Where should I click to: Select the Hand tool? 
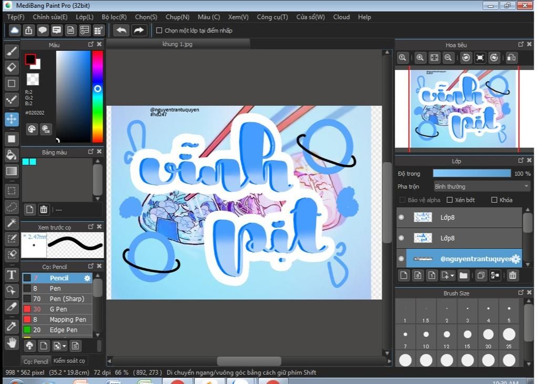[x=12, y=342]
